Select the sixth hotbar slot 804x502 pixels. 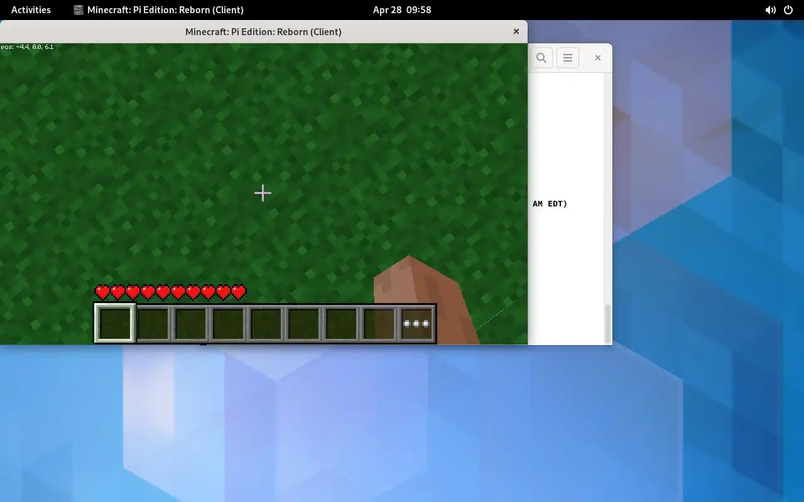(x=303, y=323)
